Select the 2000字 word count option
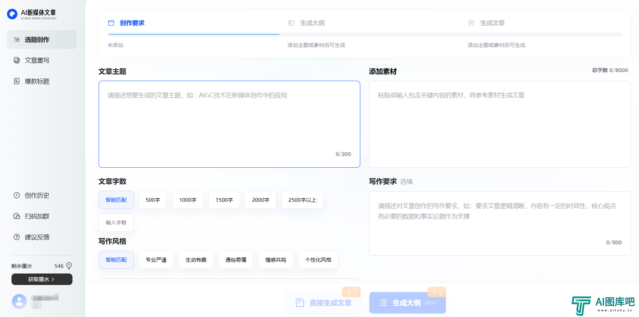 [x=261, y=200]
